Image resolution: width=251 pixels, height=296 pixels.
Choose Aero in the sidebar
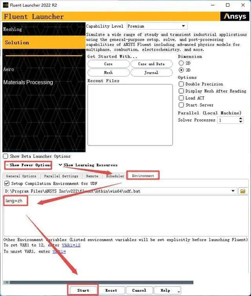tap(9, 69)
